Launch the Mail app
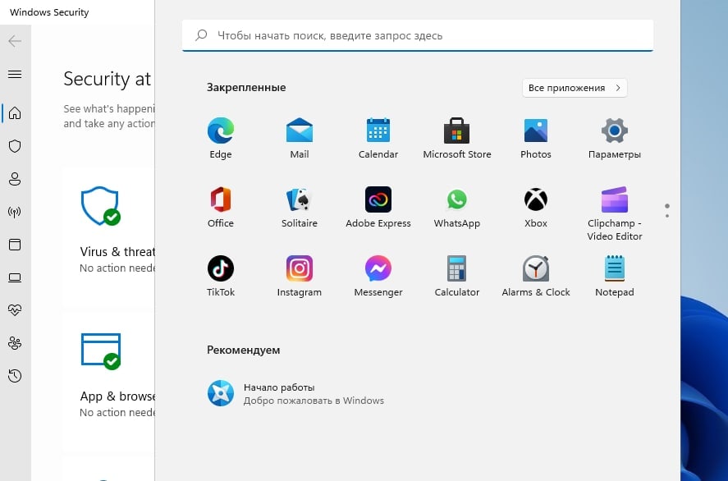Image resolution: width=728 pixels, height=481 pixels. [x=300, y=139]
